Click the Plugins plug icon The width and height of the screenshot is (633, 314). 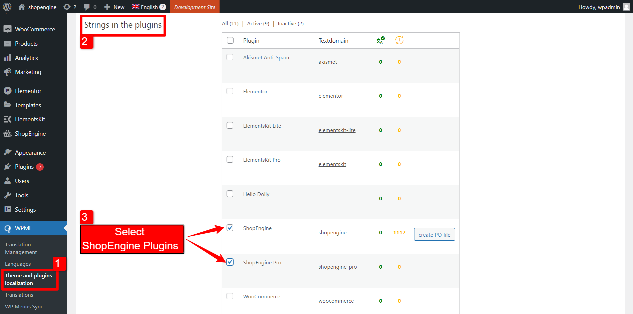(7, 167)
